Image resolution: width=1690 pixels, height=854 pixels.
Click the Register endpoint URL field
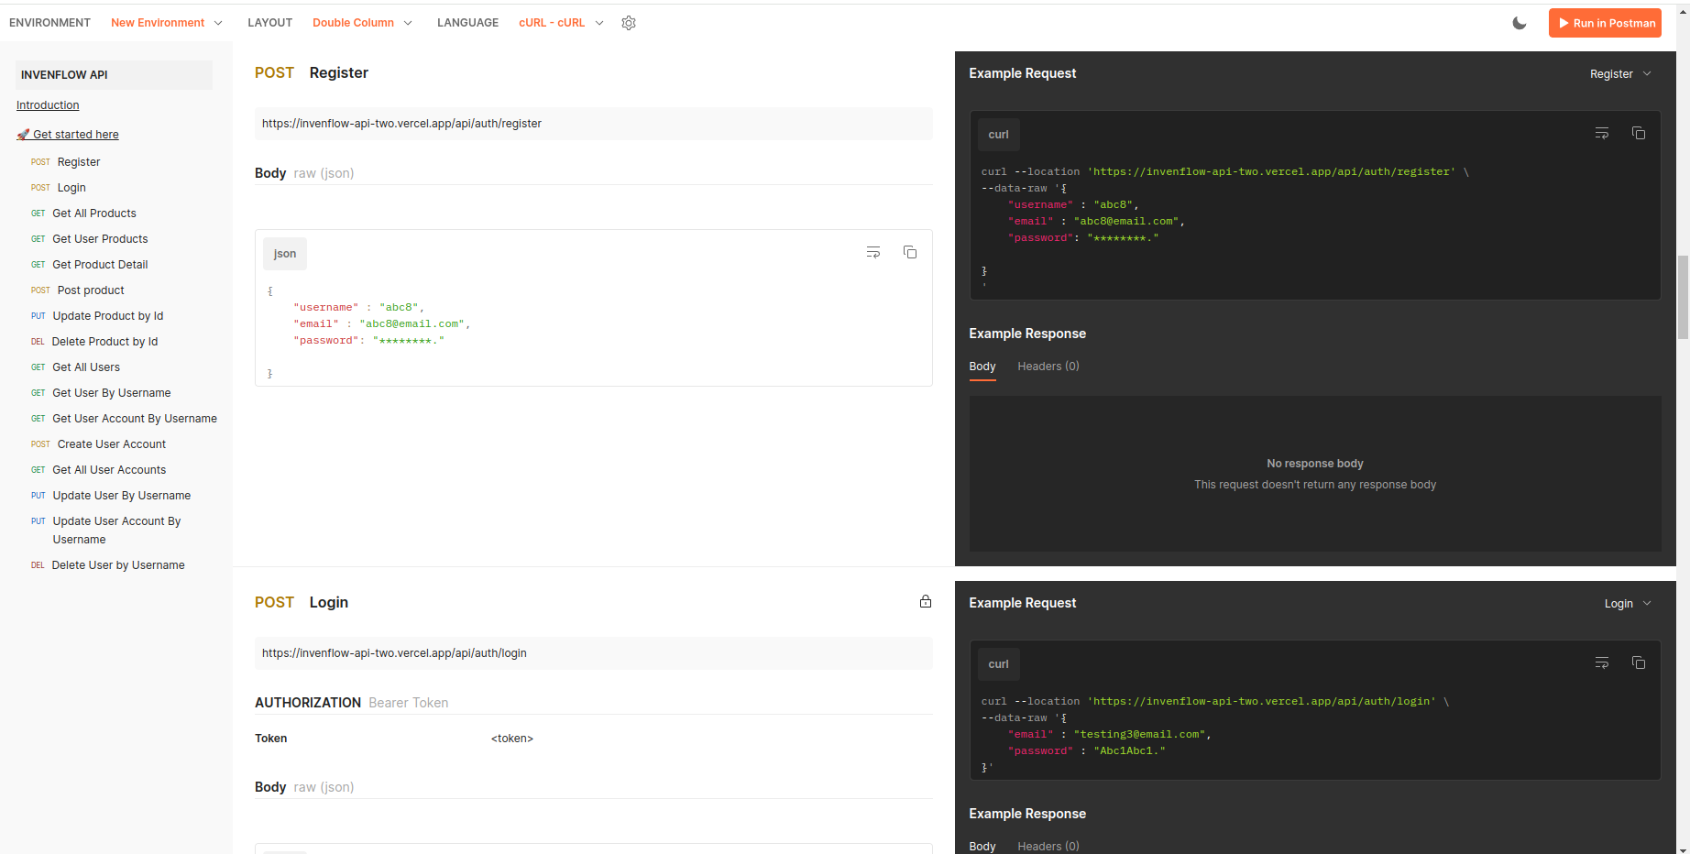click(594, 123)
